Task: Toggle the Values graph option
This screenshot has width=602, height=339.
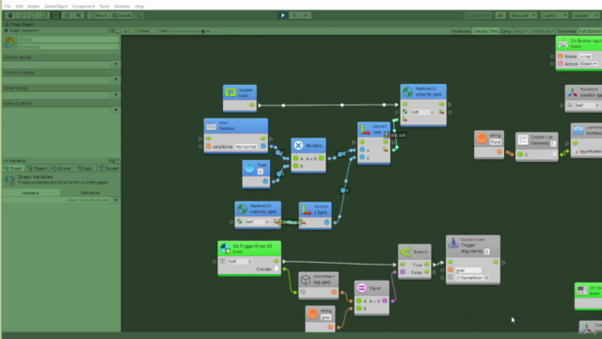Action: click(x=480, y=31)
